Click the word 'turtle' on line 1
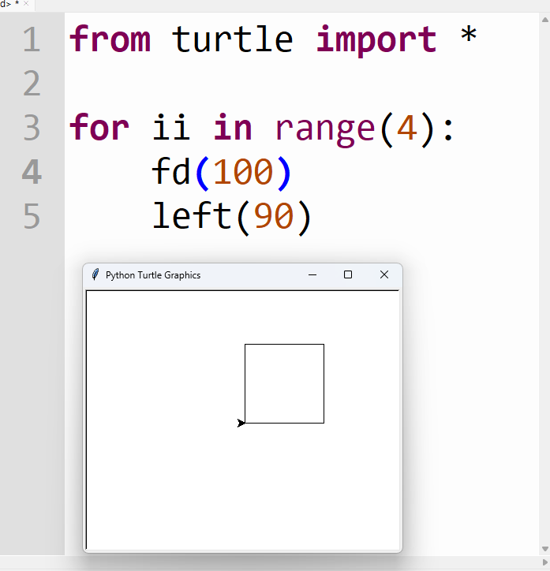Image resolution: width=550 pixels, height=571 pixels. (232, 39)
